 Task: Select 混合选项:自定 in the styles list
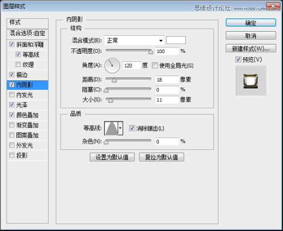pos(28,33)
